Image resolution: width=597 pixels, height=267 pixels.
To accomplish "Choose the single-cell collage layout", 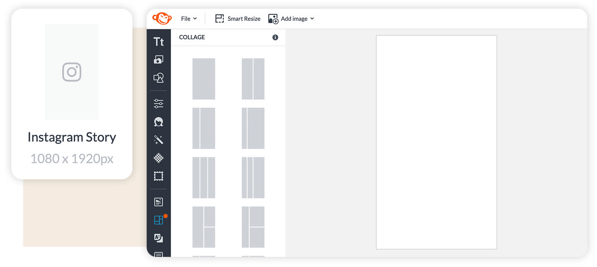I will click(204, 79).
